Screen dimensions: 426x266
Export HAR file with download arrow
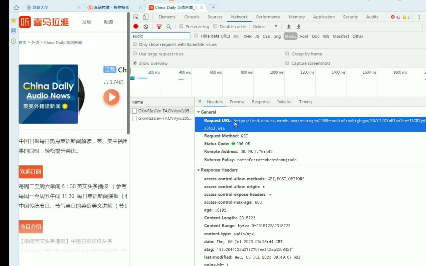299,27
